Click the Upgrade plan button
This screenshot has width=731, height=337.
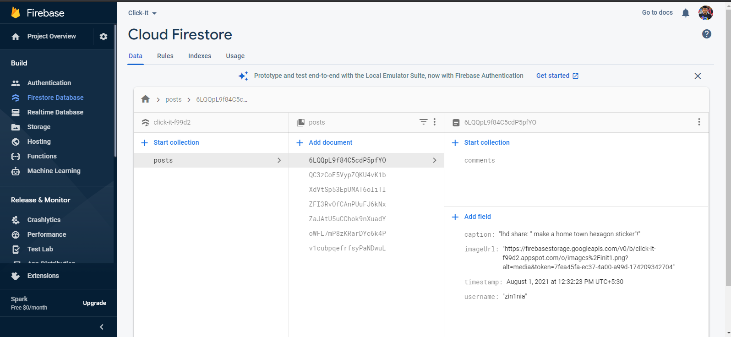94,303
